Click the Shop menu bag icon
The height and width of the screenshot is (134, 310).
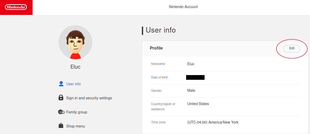coord(61,126)
